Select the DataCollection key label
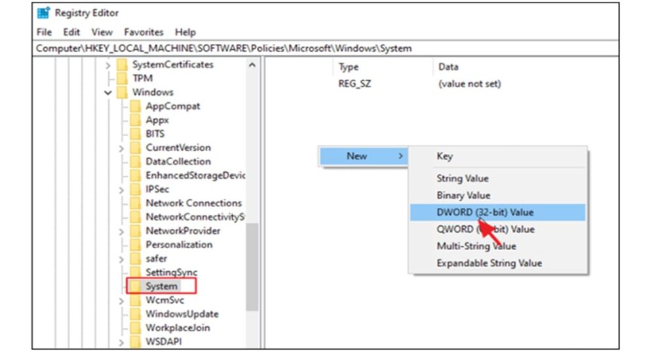The image size is (671, 351). click(x=178, y=162)
